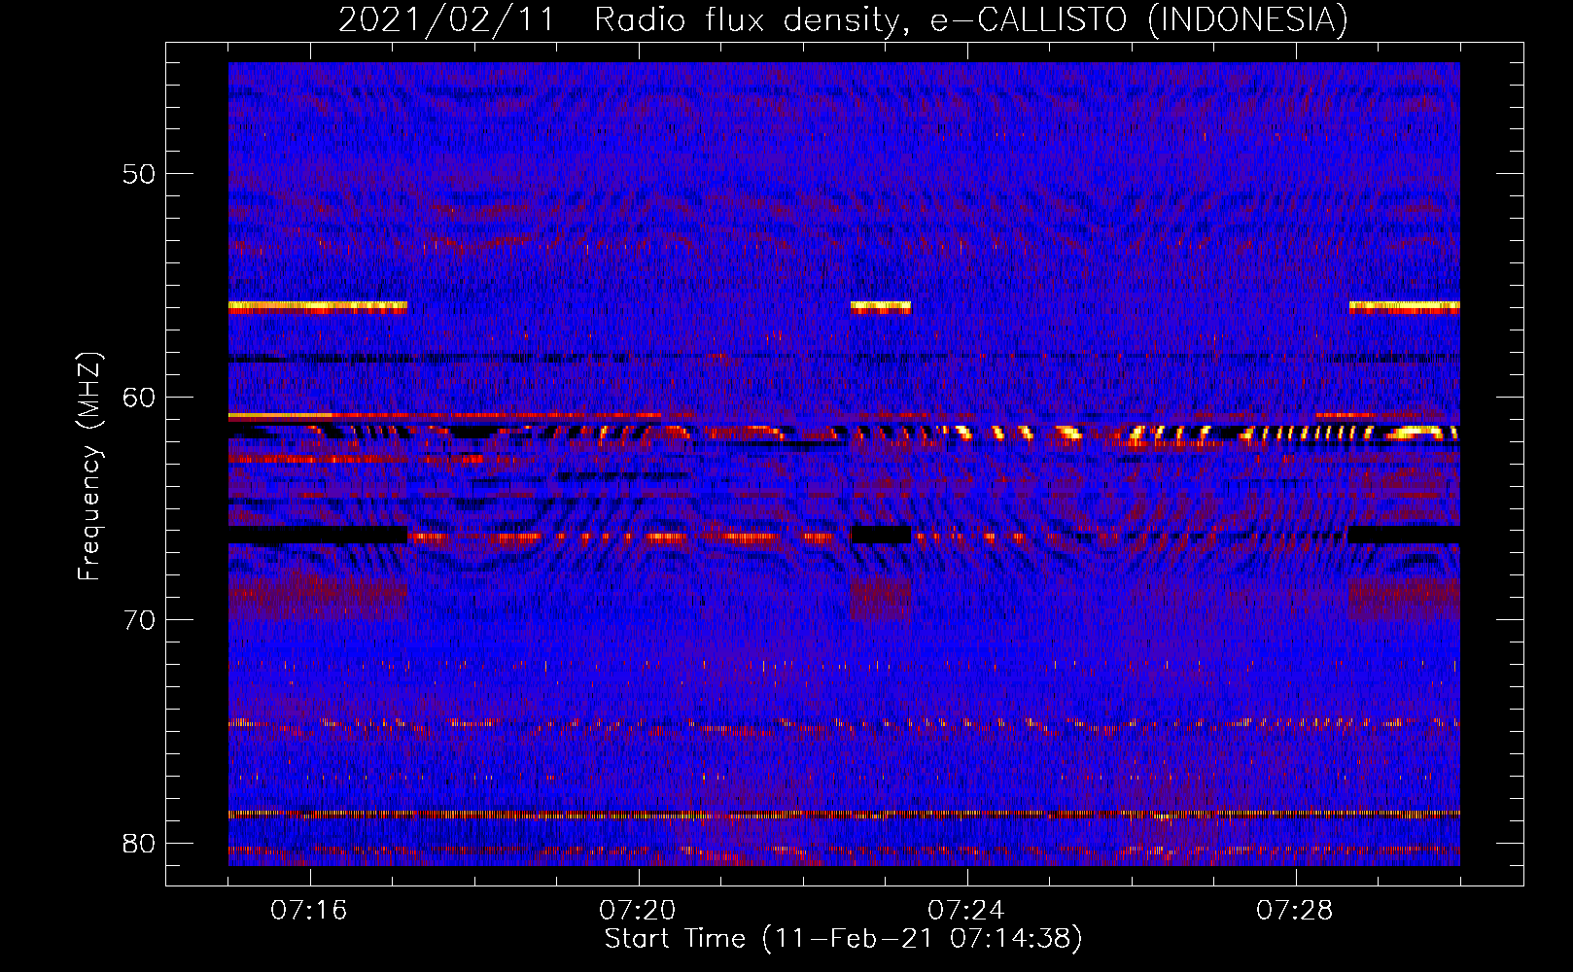Click the time tick label '07:28'
The image size is (1573, 972).
1295,911
